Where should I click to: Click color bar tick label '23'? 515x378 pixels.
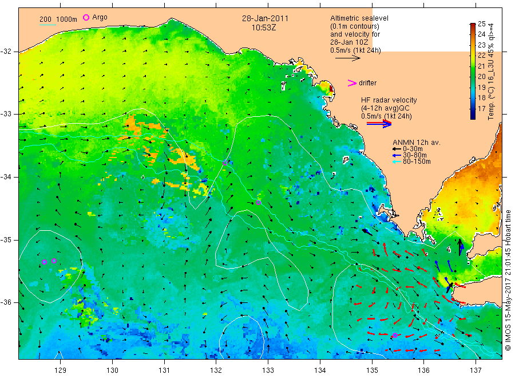click(x=481, y=45)
